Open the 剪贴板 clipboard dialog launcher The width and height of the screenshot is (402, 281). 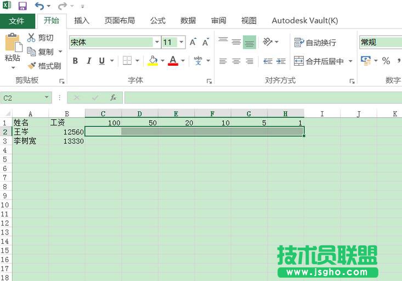(x=62, y=81)
